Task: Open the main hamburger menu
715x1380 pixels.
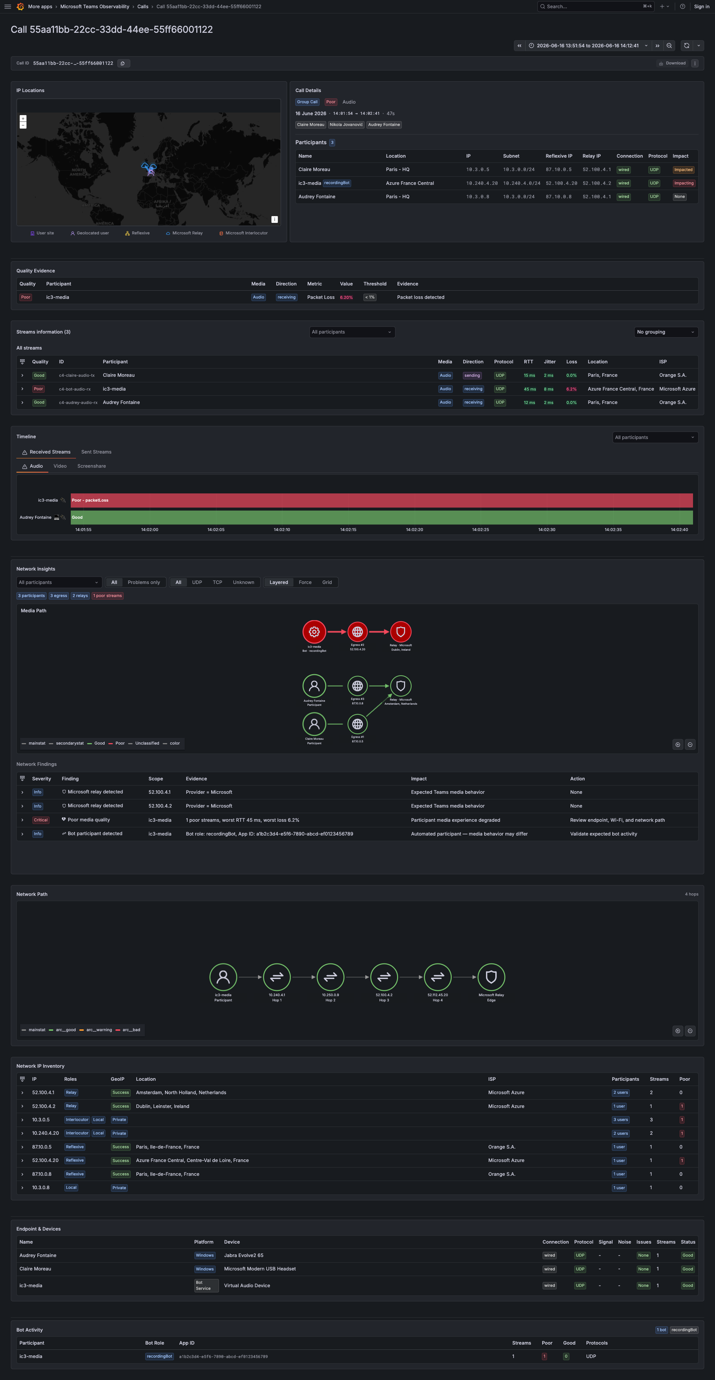Action: coord(7,6)
